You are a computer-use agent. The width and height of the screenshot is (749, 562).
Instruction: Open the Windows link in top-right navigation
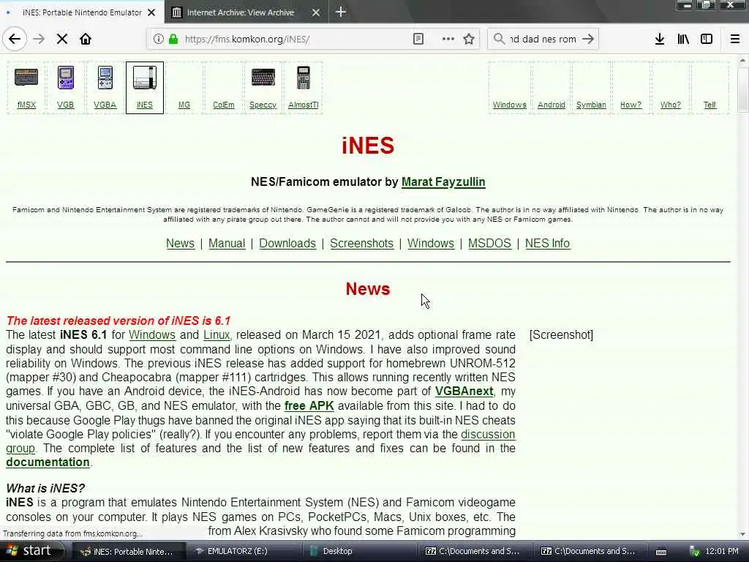[509, 105]
